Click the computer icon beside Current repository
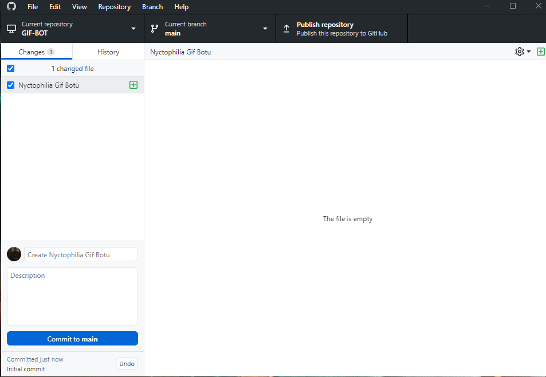The image size is (546, 377). tap(11, 29)
